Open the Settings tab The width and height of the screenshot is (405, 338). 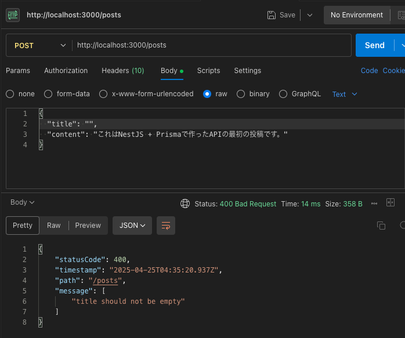tap(247, 71)
